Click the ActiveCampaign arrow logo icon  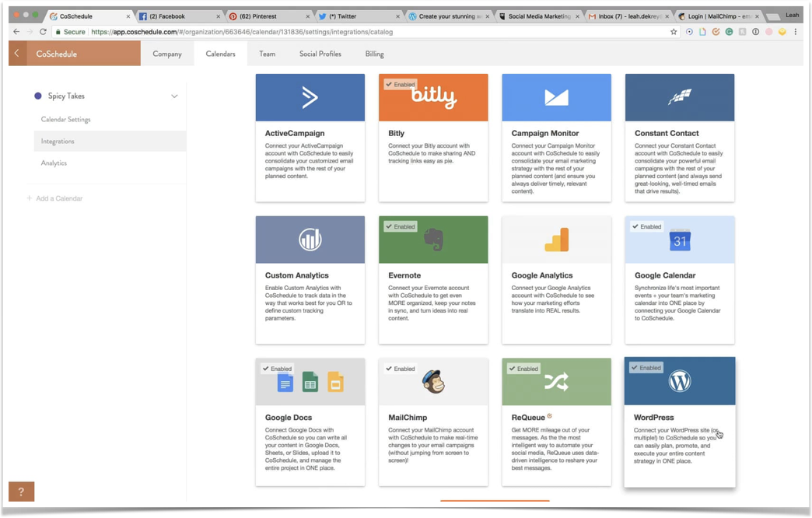click(x=310, y=97)
